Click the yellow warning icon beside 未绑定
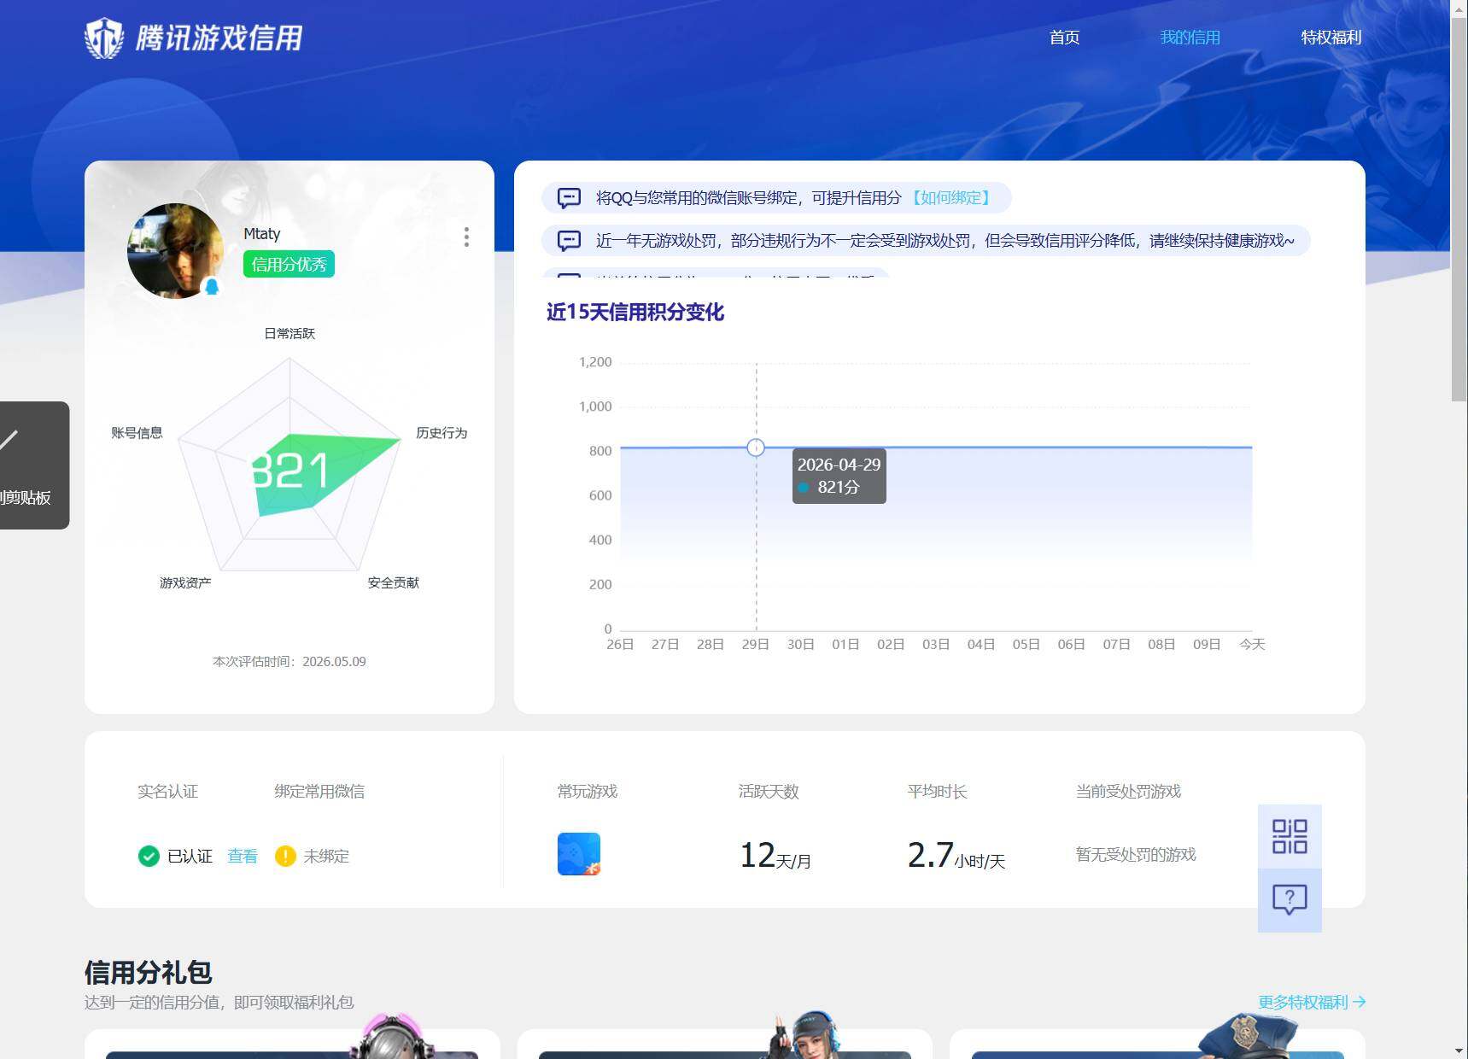This screenshot has height=1059, width=1468. click(285, 856)
